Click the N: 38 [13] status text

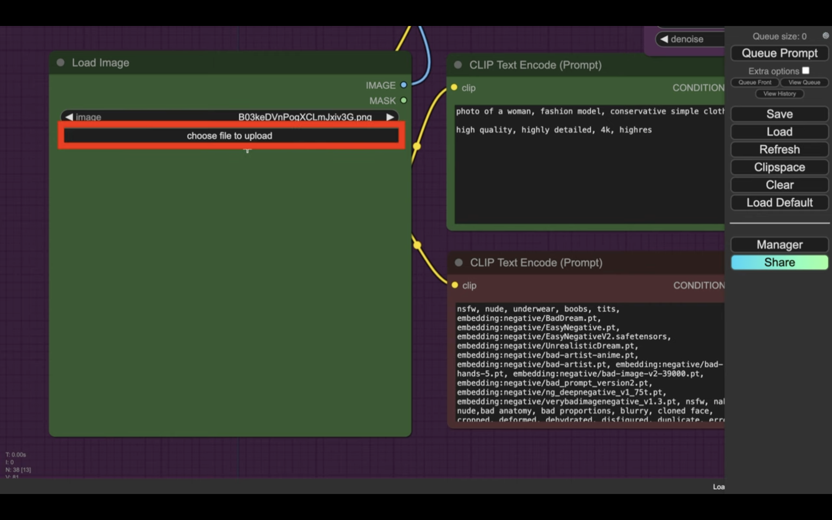point(18,470)
